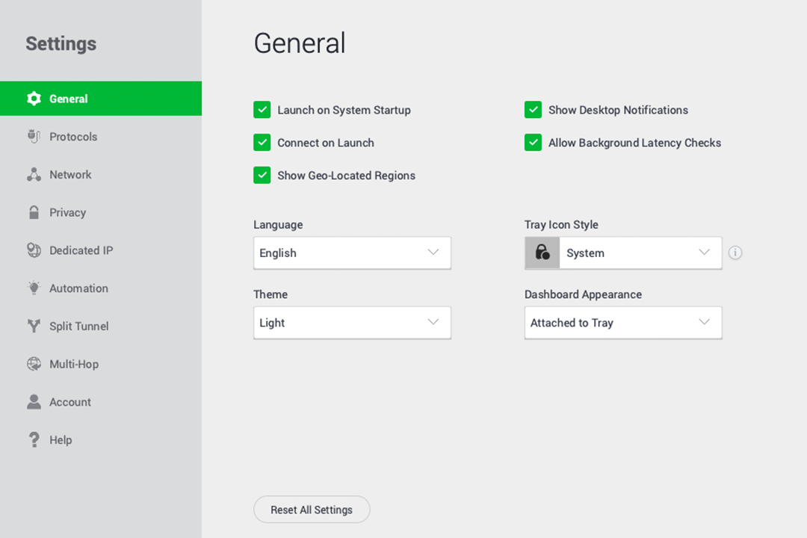Open the Language dropdown
This screenshot has height=538, width=807.
pyautogui.click(x=352, y=253)
